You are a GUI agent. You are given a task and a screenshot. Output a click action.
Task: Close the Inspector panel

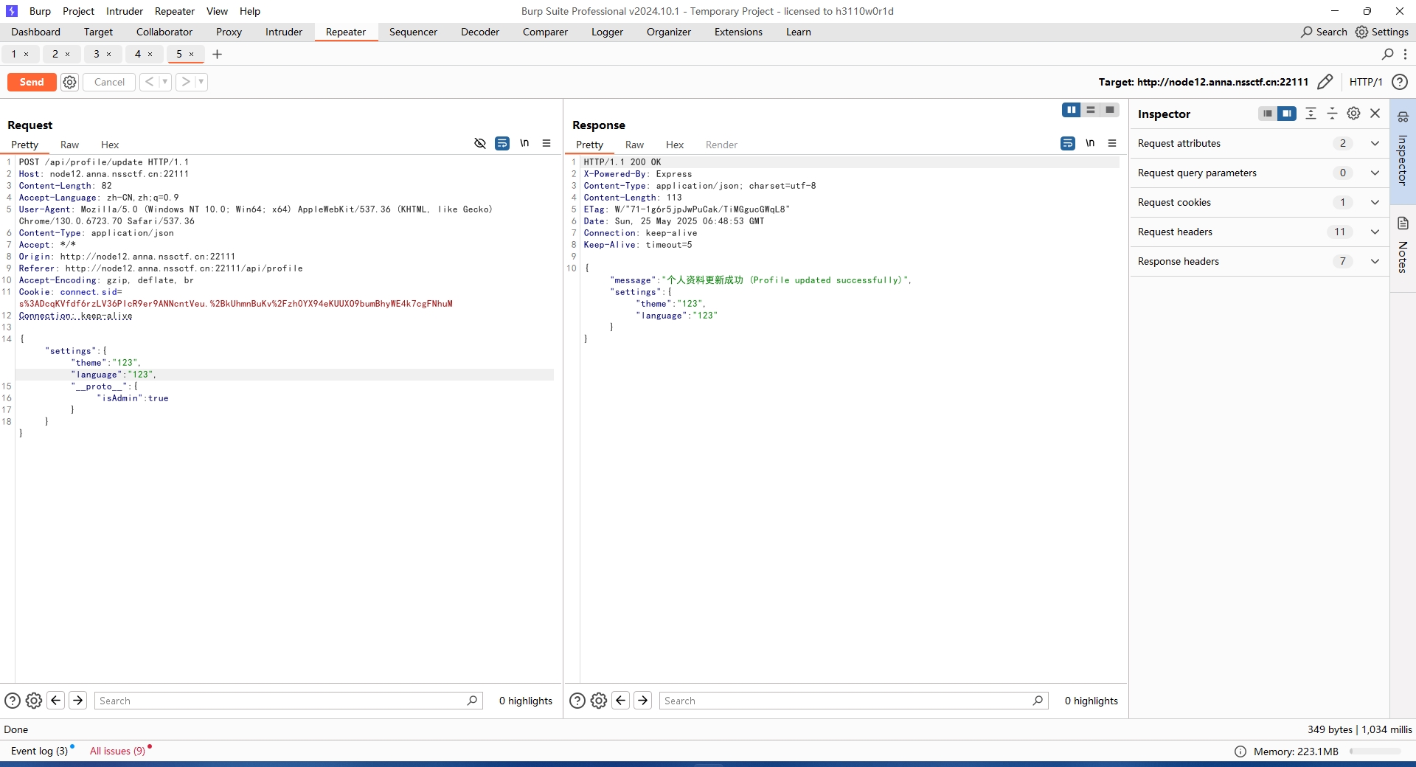(x=1375, y=114)
